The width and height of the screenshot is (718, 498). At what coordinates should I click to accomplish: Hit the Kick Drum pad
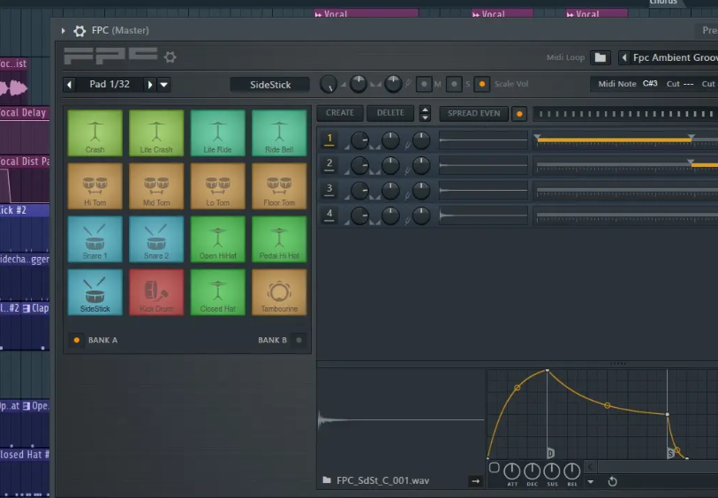coord(156,292)
